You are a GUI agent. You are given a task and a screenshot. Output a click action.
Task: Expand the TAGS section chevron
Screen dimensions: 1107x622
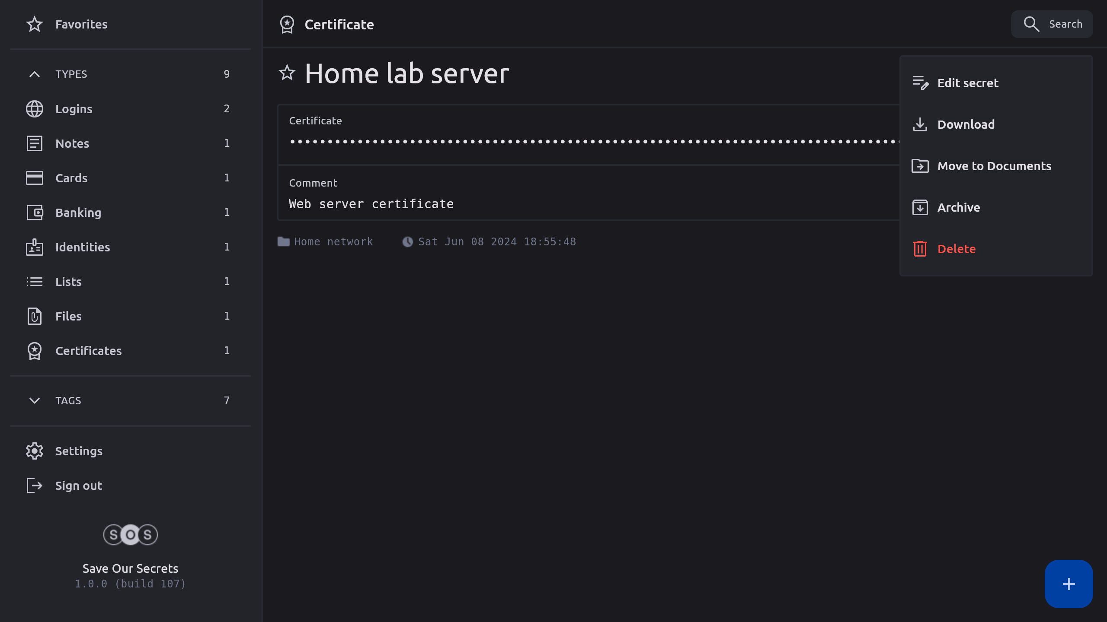tap(35, 400)
